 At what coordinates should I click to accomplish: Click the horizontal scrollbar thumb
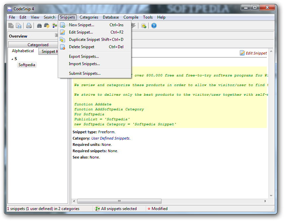119,201
